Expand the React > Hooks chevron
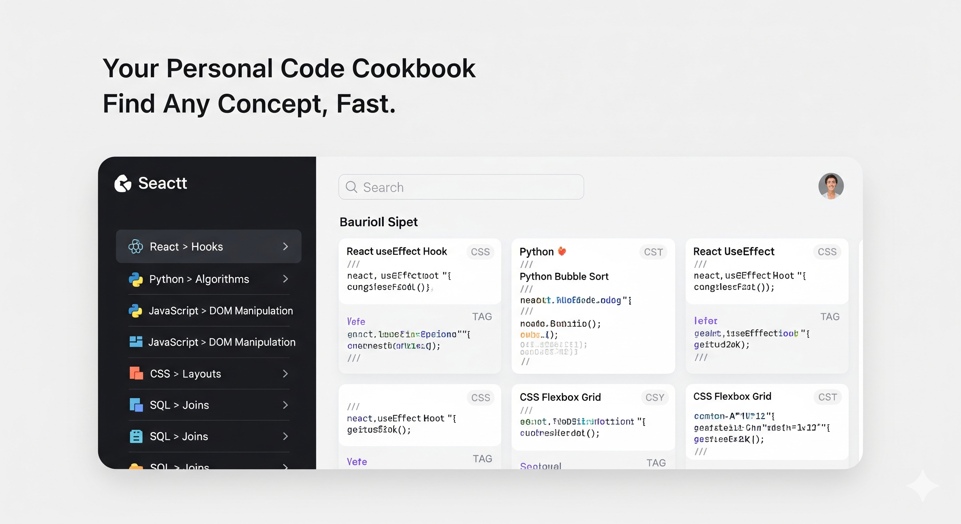 (285, 247)
